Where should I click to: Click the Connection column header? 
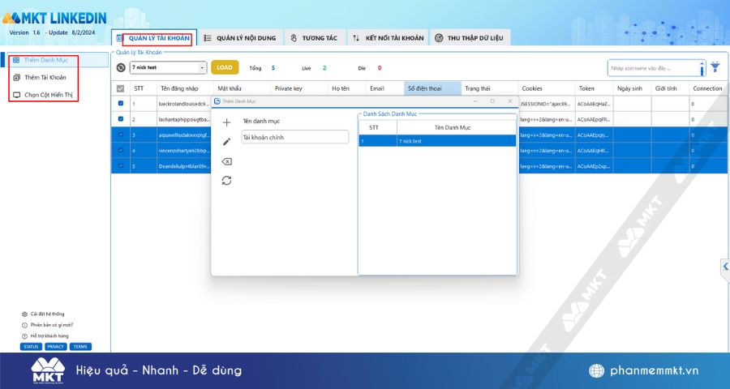tap(707, 88)
